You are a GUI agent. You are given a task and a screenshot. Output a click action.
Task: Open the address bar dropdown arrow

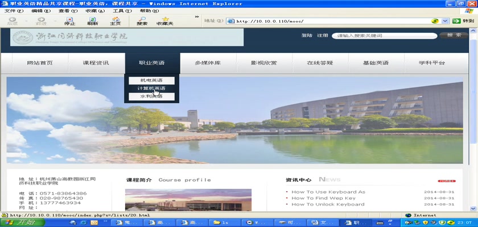point(445,21)
